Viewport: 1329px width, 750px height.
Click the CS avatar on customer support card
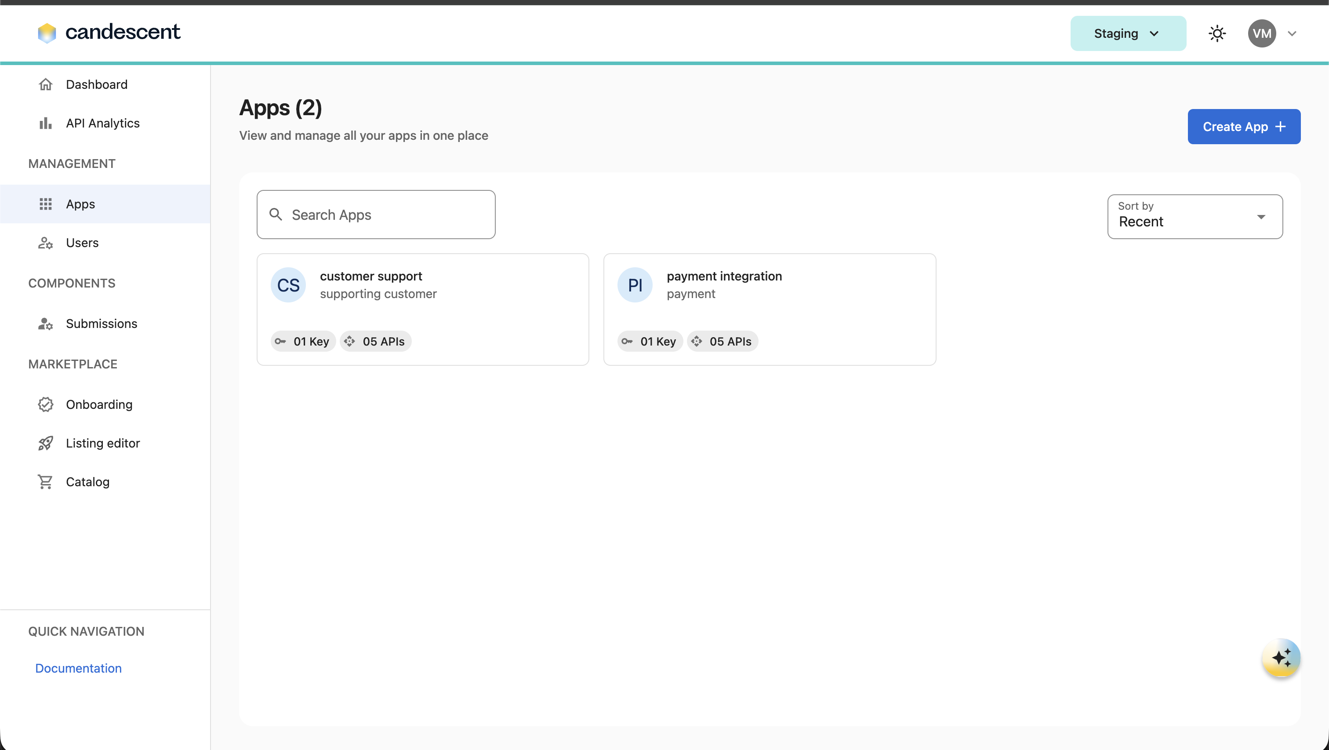point(288,285)
